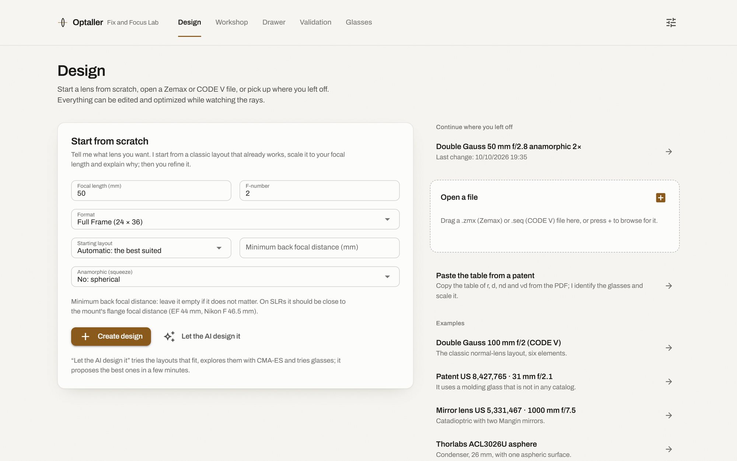
Task: Click the Optaller brand name
Action: pos(88,22)
